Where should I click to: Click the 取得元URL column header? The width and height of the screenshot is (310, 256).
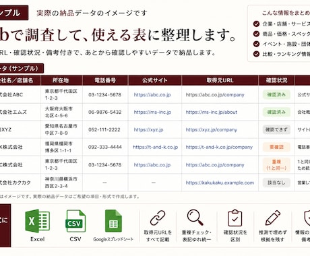(x=220, y=80)
